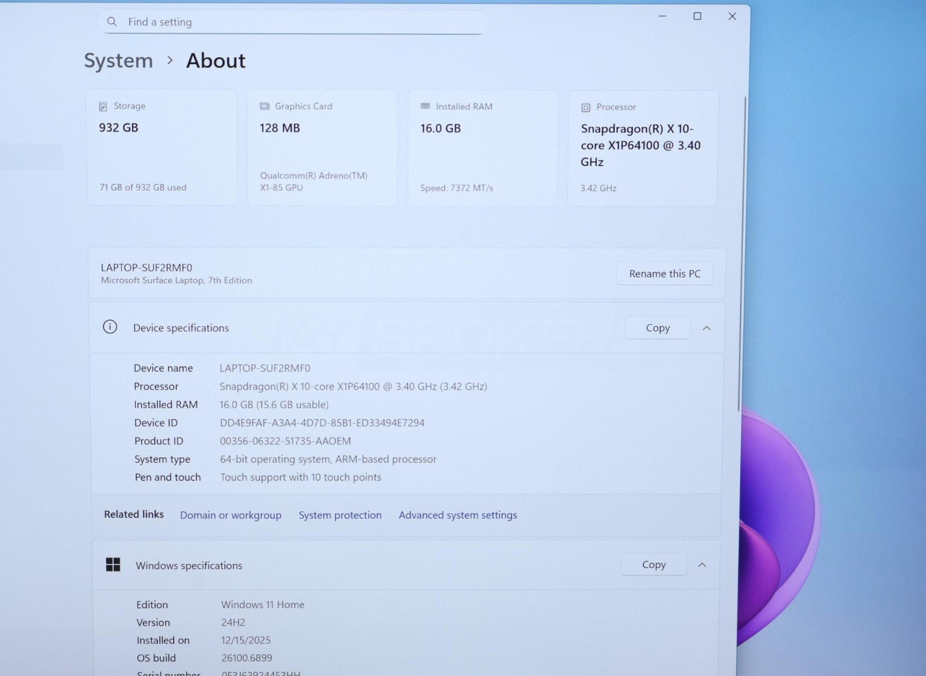Click the About breadcrumb title
This screenshot has height=676, width=926.
[216, 61]
